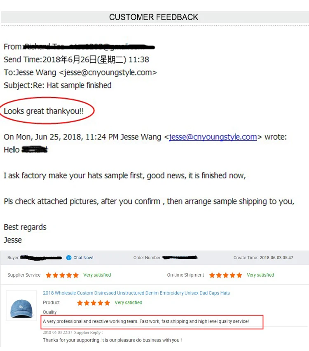Screen dimensions: 309x351
Task: Click the jesse@cnyoungstyle.com email hyperlink
Action: tap(213, 137)
